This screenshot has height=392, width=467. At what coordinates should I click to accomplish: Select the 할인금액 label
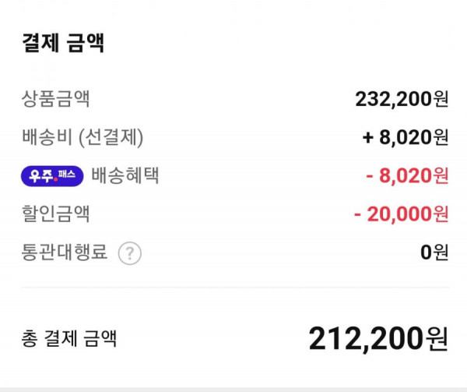point(55,214)
